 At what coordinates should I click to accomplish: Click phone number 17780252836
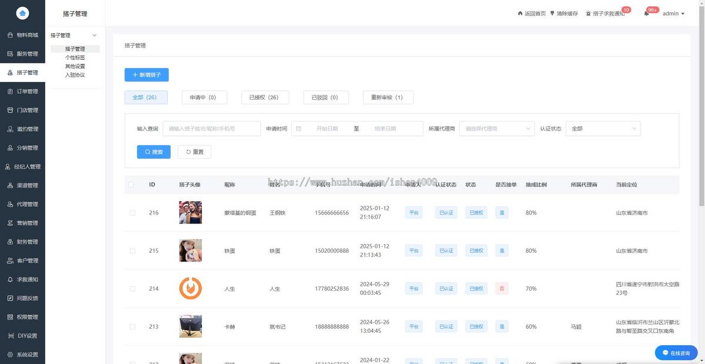coord(332,289)
